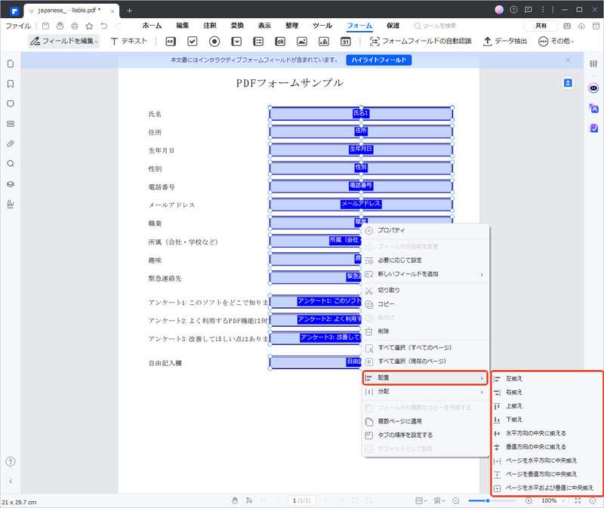Screen dimensions: 604x508
Task: Select the checkbox field tool icon
Action: [193, 42]
